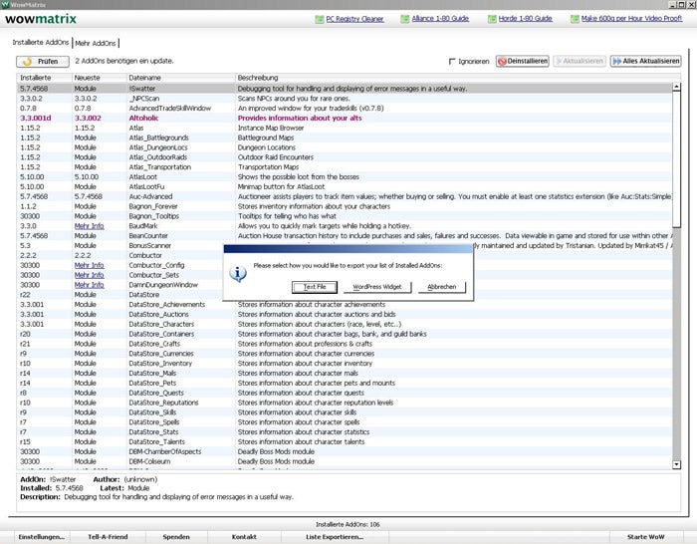Select the Installierte AddOns tab
Viewport: 697px width, 544px height.
pos(41,43)
